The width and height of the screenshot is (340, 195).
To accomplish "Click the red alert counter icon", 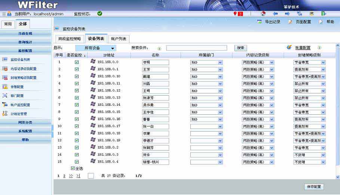I will point(238,14).
